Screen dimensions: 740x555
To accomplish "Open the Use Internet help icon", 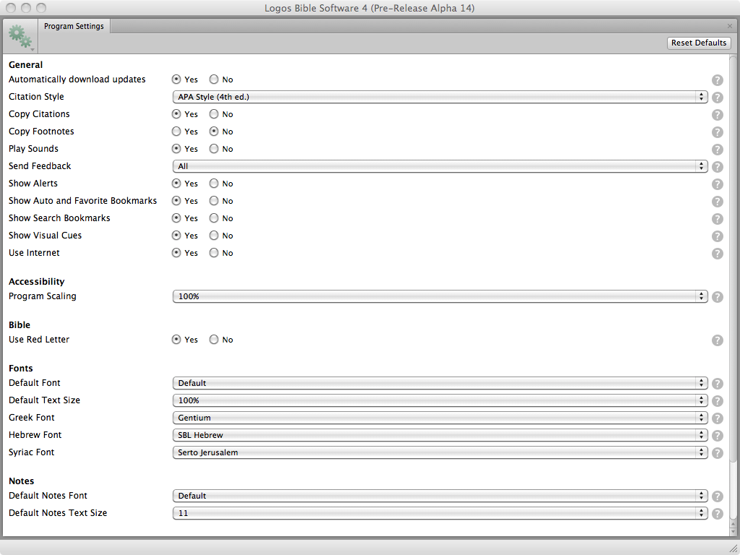I will (718, 254).
